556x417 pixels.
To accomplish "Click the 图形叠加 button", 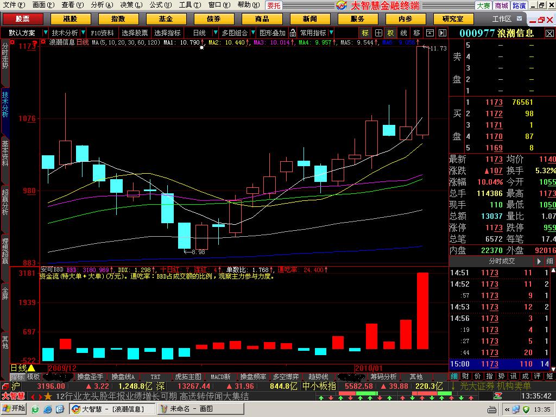I will 273,33.
